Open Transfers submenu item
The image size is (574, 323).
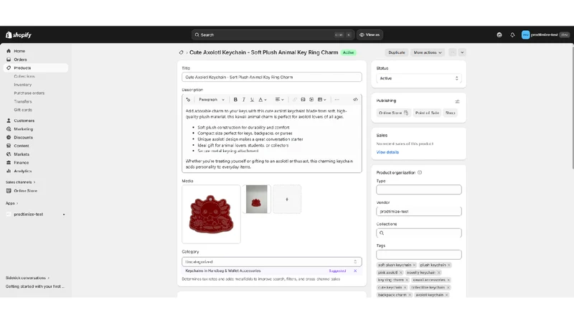(23, 101)
